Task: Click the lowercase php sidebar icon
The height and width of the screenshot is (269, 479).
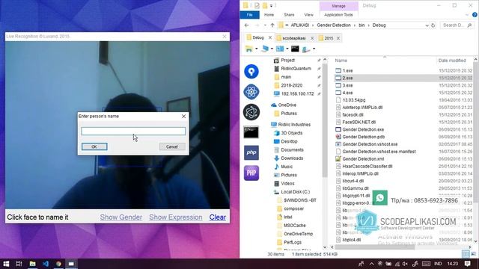Action: coord(251,152)
